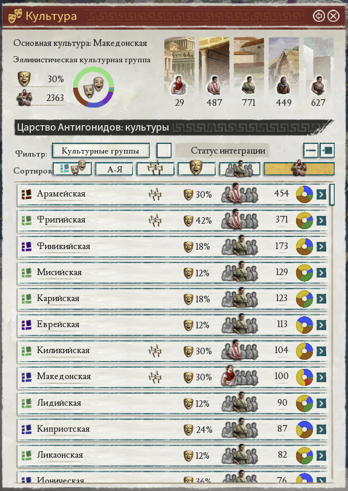
Task: Sort by civic rights statue icon
Action: [x=155, y=169]
